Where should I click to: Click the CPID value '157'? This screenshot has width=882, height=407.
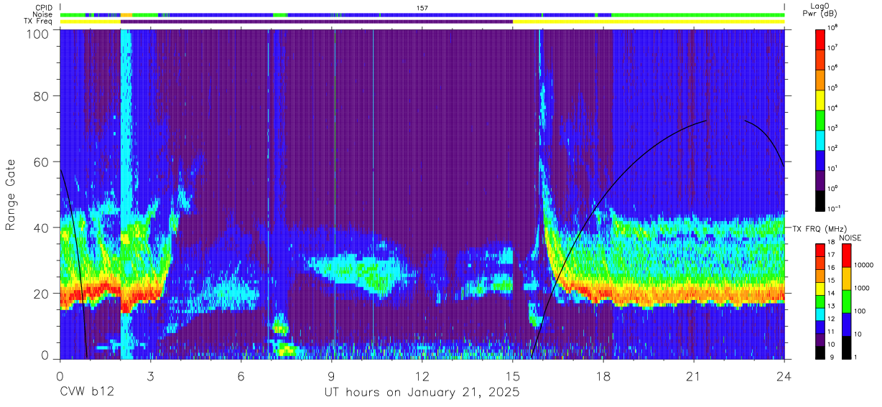[422, 8]
